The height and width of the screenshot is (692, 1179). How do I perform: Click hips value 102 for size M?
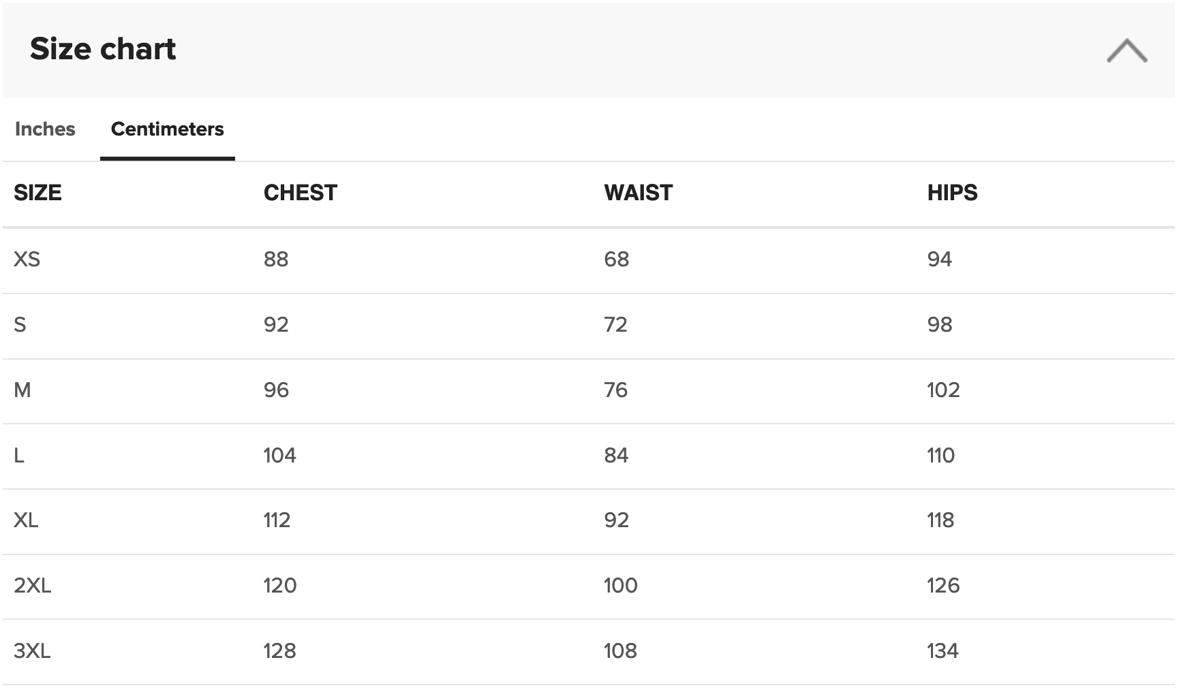[x=943, y=390]
